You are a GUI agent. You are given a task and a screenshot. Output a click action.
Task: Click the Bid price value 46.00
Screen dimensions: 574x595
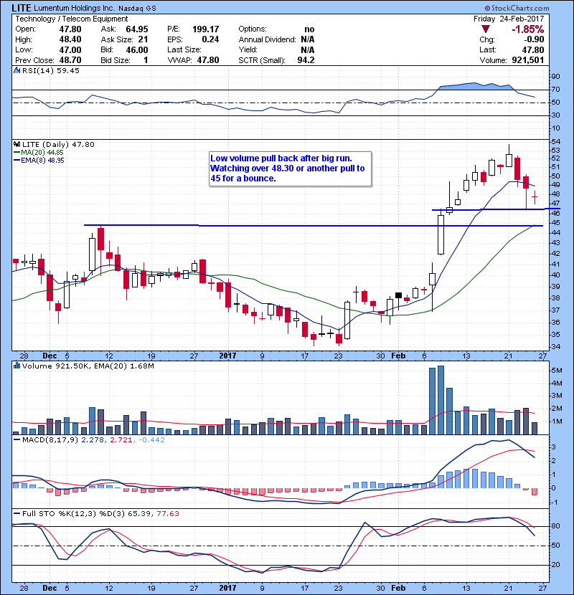click(x=137, y=49)
